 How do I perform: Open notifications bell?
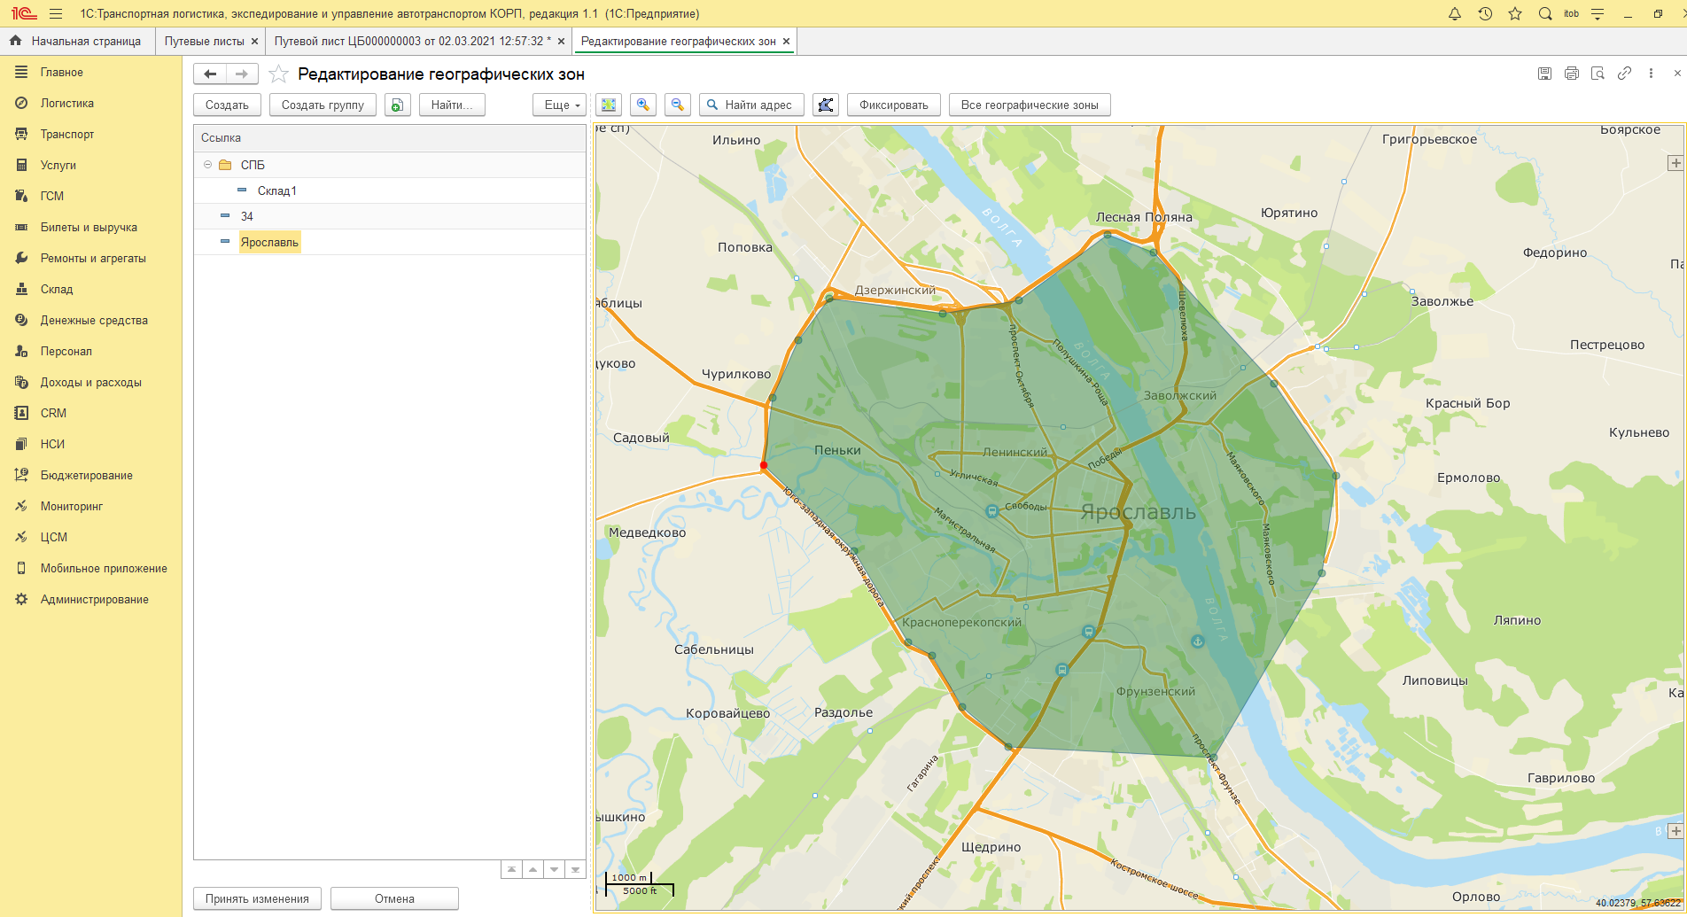point(1455,13)
